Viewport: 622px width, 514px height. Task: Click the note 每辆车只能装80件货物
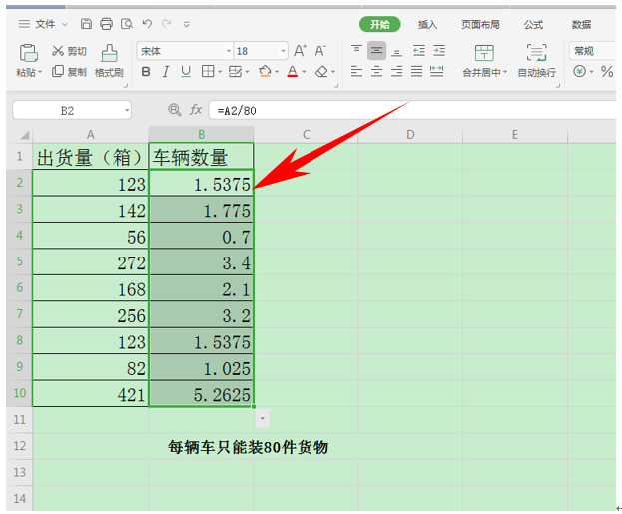(248, 447)
